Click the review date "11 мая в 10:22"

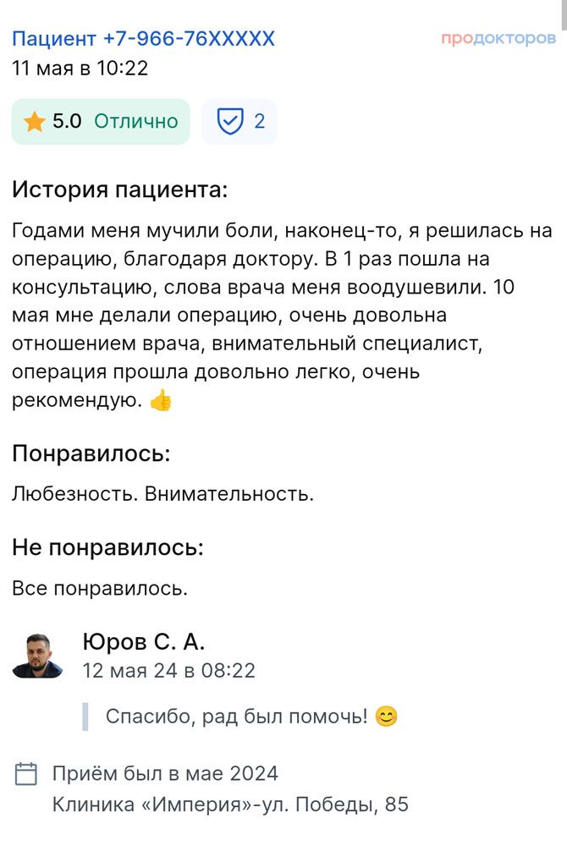(80, 68)
